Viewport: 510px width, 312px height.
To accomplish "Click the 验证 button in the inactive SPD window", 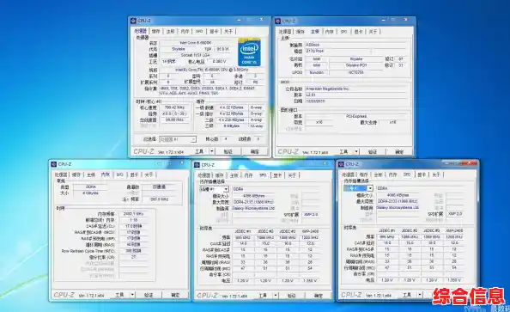I will (x=292, y=296).
